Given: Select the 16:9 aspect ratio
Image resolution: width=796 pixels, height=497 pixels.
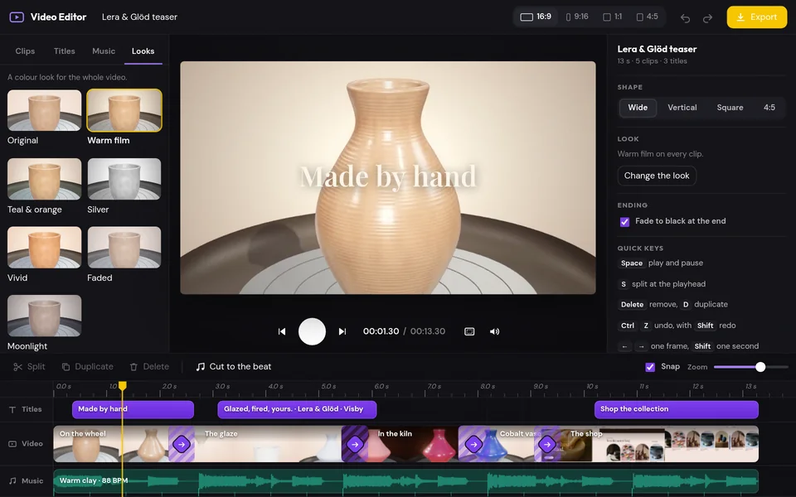Looking at the screenshot, I should pos(536,17).
